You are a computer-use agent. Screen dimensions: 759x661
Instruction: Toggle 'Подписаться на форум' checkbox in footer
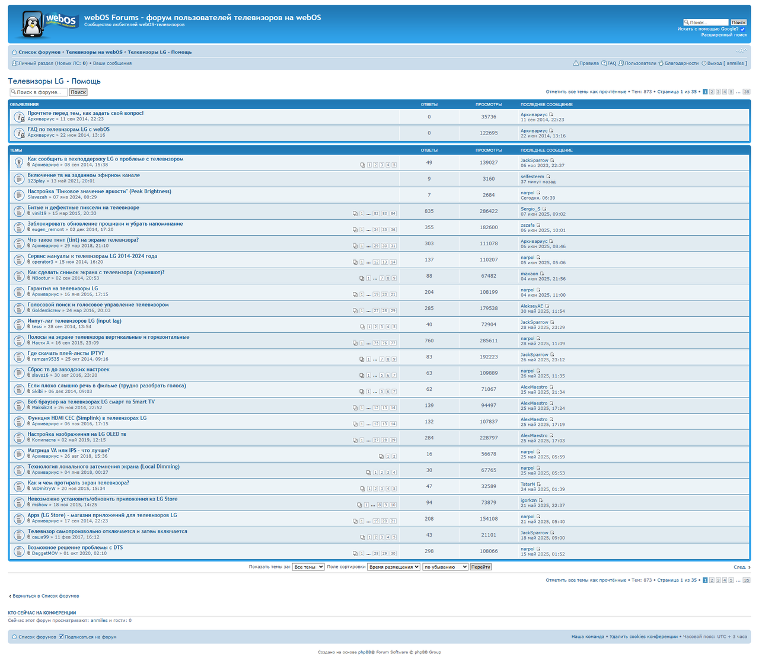[x=61, y=637]
